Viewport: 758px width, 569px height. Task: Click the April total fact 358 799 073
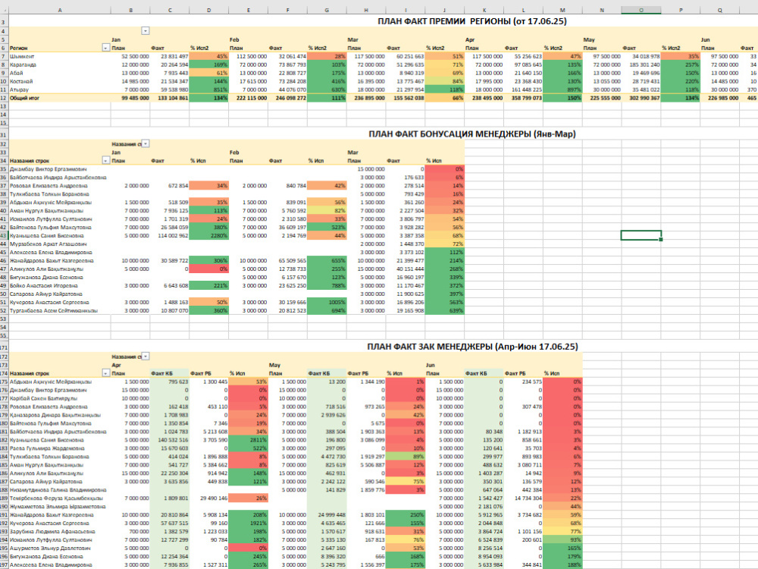[x=523, y=98]
